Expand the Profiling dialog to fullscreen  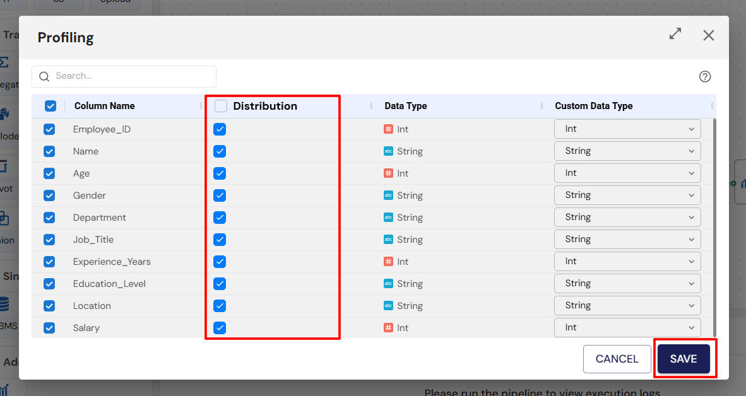675,35
